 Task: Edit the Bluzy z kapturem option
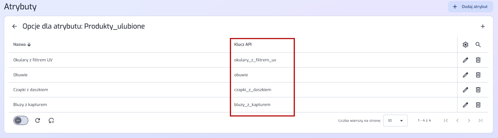pyautogui.click(x=465, y=105)
